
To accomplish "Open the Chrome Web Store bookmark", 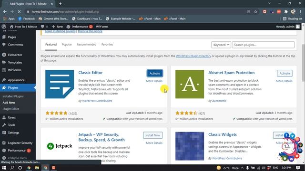I will pyautogui.click(x=53, y=19).
